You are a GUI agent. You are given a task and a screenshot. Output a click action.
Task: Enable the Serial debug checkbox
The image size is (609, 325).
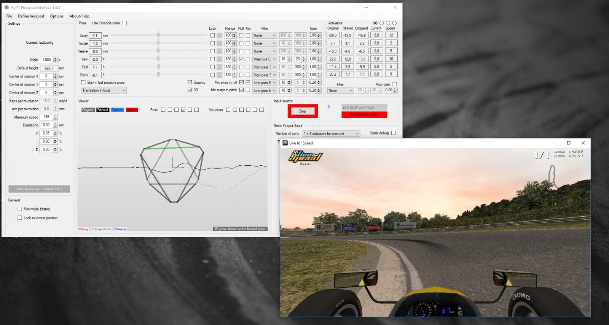tap(394, 133)
